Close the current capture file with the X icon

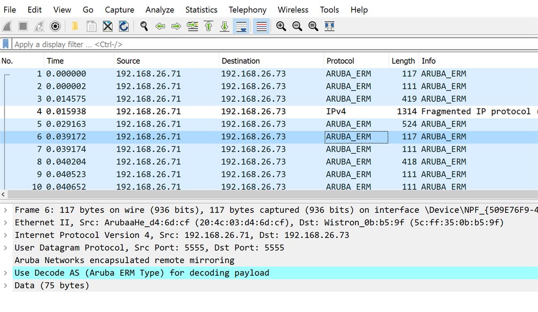108,26
